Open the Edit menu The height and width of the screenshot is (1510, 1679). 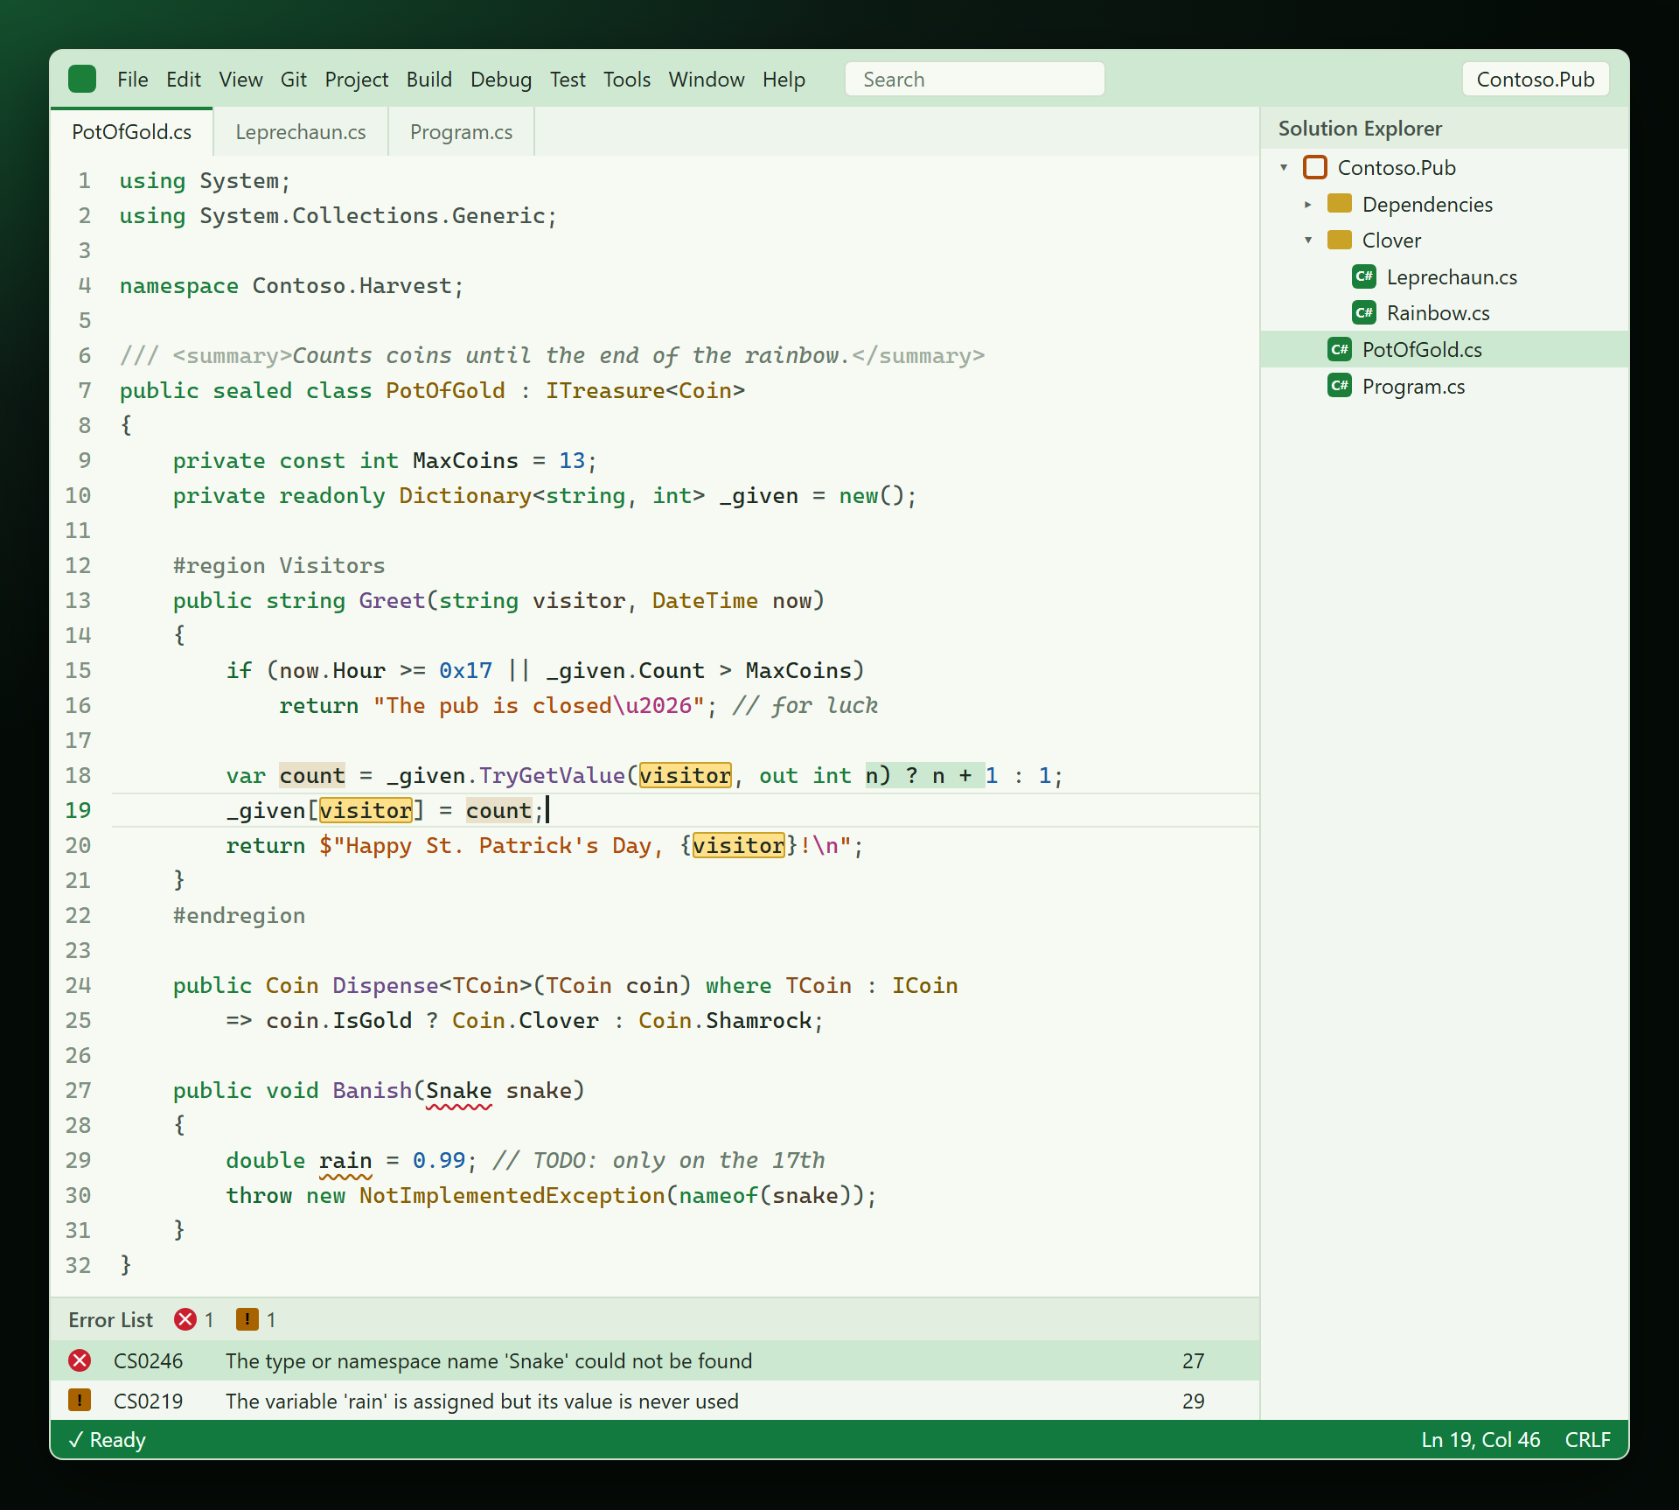184,80
